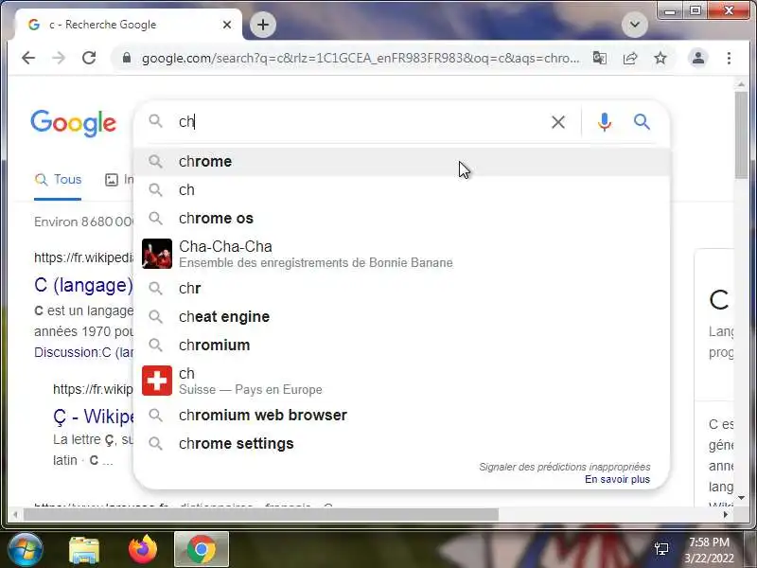The image size is (757, 568).
Task: Select the 'chrome' suggestion
Action: (401, 161)
